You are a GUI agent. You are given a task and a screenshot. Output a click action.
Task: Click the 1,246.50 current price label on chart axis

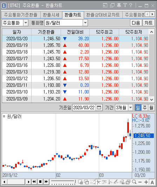[144, 136]
